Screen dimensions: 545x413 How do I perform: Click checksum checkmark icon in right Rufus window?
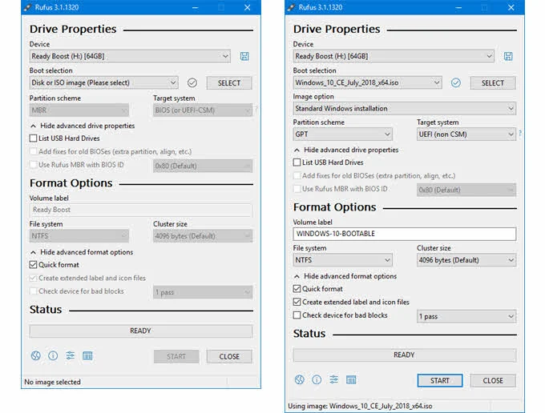click(x=456, y=82)
